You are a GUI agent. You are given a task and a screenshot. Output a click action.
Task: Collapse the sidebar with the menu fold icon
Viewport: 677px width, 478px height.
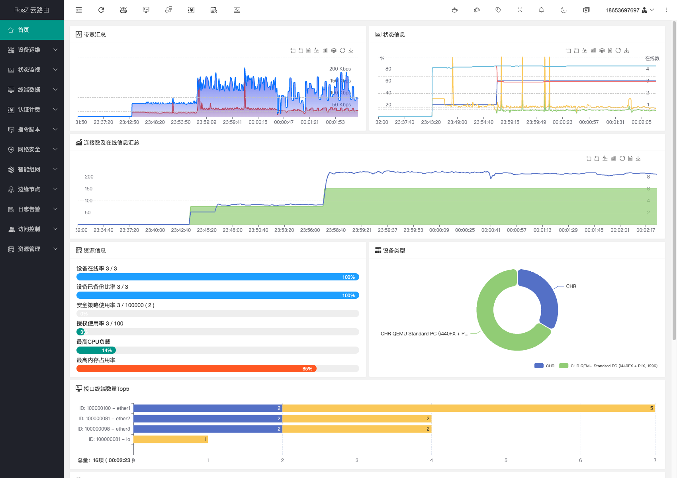[x=79, y=10]
